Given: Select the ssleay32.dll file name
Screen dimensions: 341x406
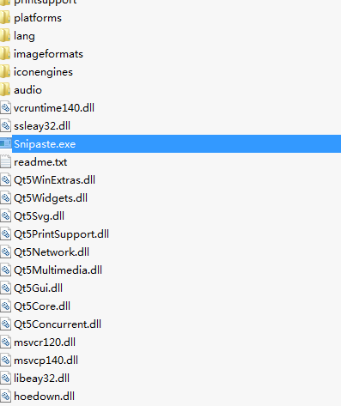Looking at the screenshot, I should point(42,126).
